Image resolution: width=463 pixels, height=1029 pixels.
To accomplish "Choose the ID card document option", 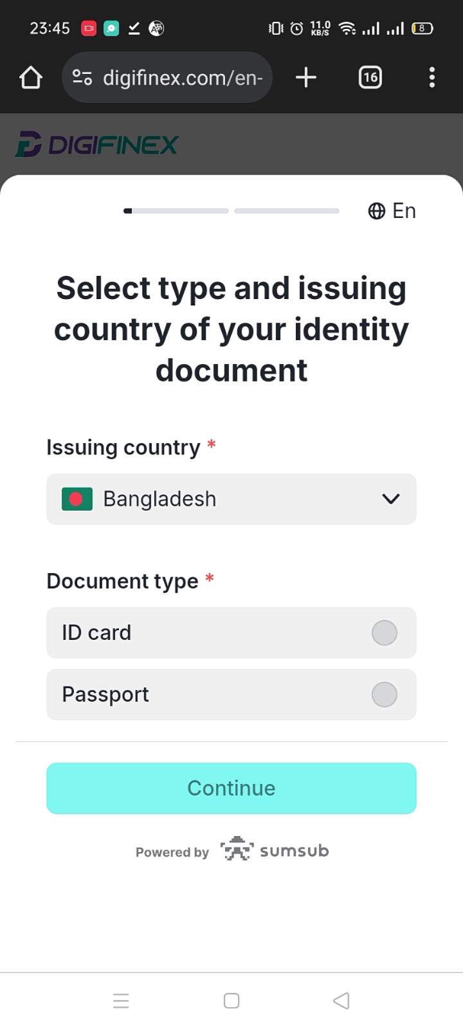I will tap(96, 633).
